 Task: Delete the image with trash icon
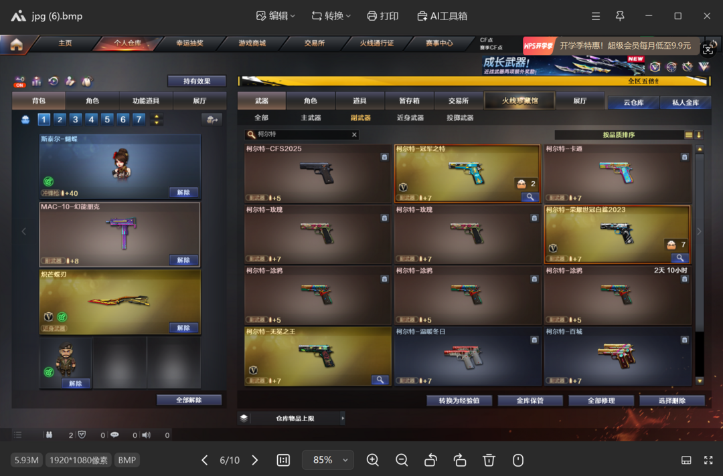coord(489,460)
